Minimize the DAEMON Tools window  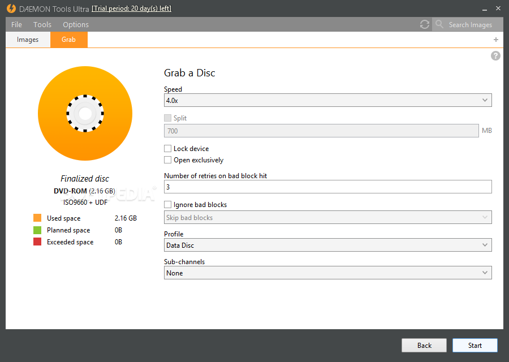coord(485,8)
